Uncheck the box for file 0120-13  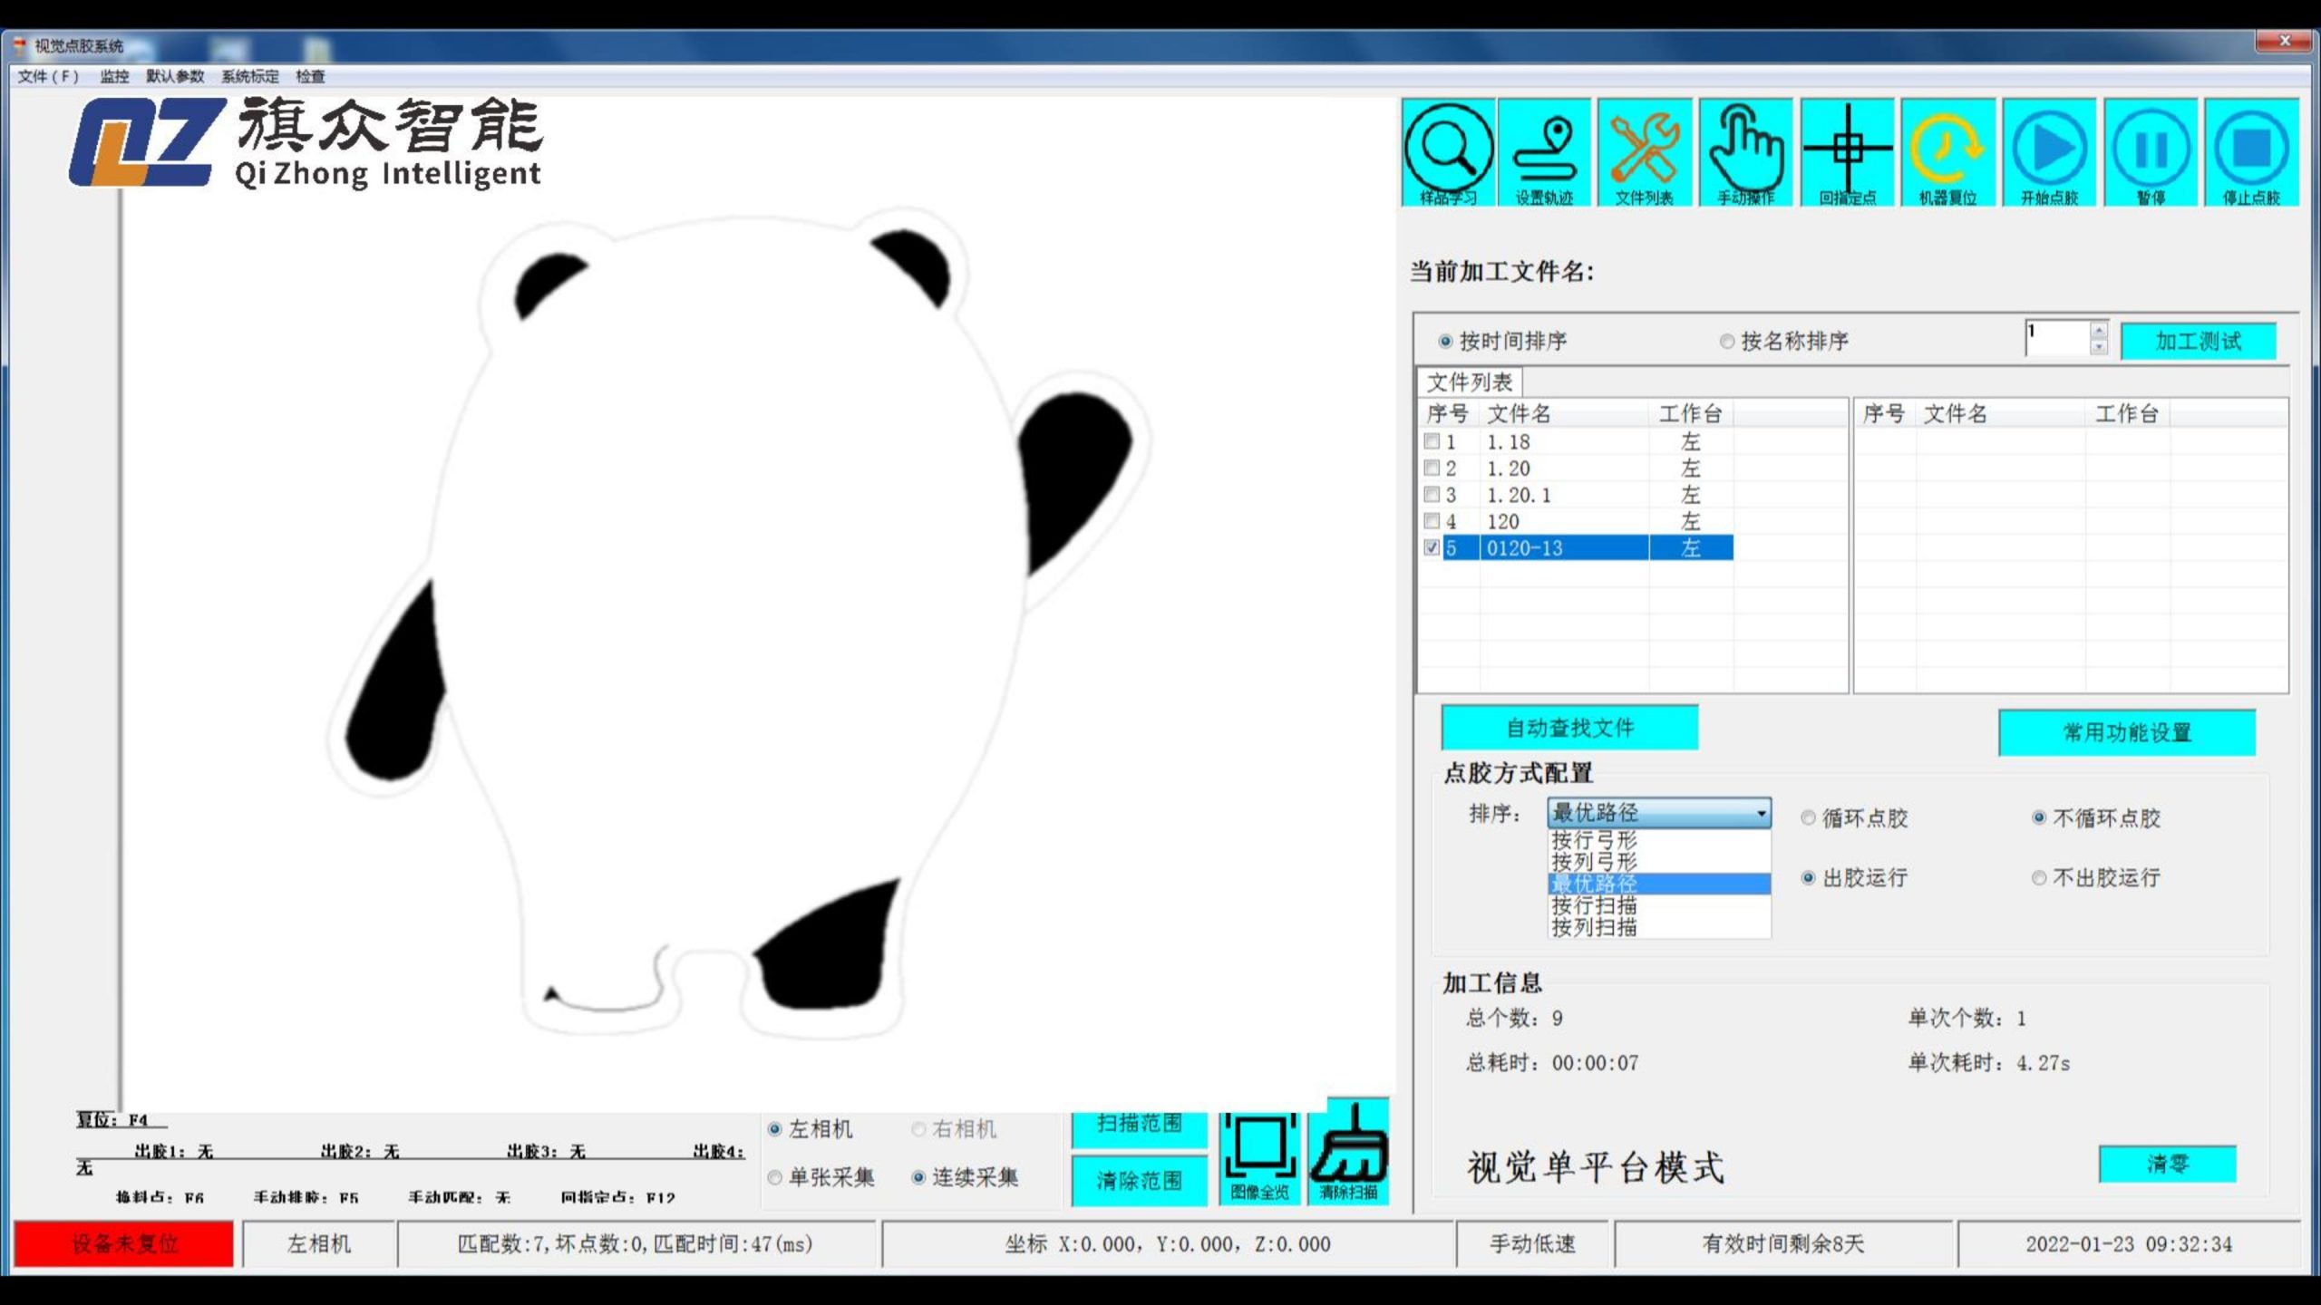[1432, 547]
